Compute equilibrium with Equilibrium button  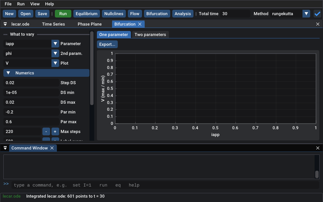tap(86, 14)
